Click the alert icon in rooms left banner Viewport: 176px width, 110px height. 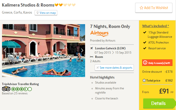145,63
